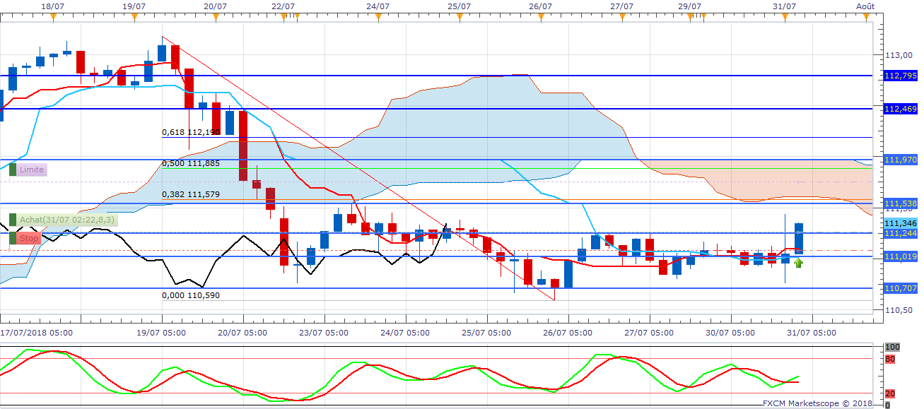The image size is (924, 409).
Task: Click the 112,469 price level label
Action: (x=900, y=109)
